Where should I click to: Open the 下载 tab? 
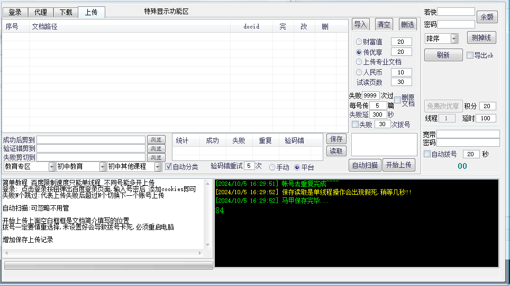pyautogui.click(x=66, y=12)
